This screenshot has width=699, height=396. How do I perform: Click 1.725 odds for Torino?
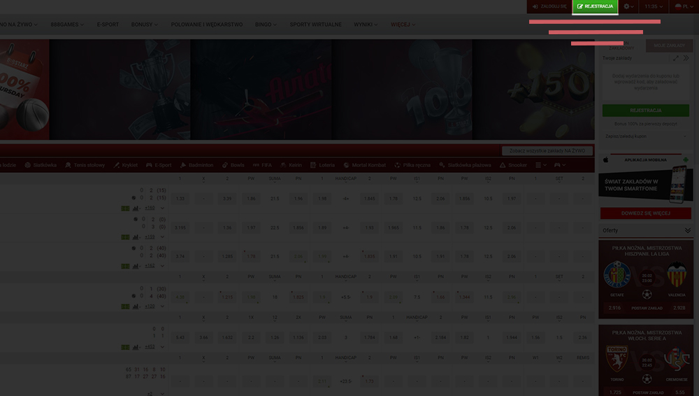coord(615,393)
